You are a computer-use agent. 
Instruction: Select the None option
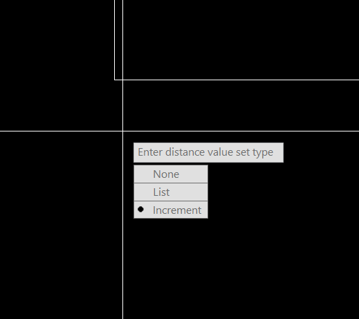click(171, 174)
